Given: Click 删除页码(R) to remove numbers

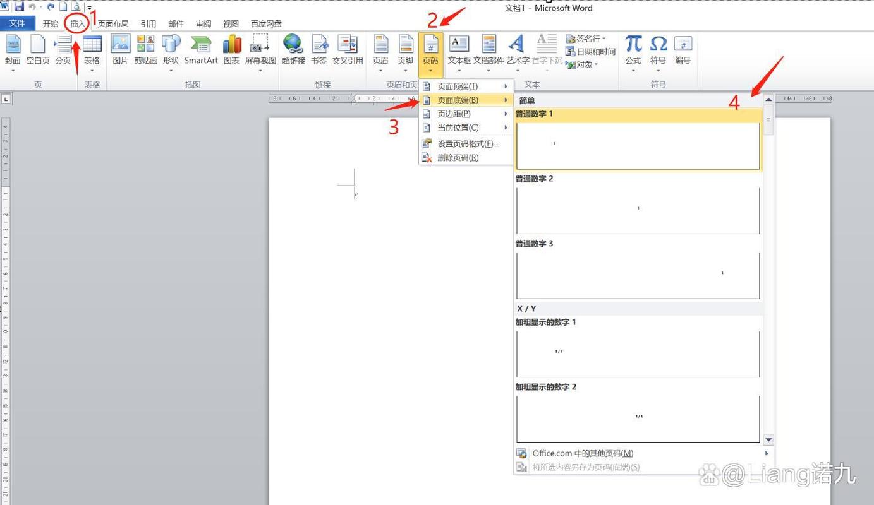Looking at the screenshot, I should 466,158.
